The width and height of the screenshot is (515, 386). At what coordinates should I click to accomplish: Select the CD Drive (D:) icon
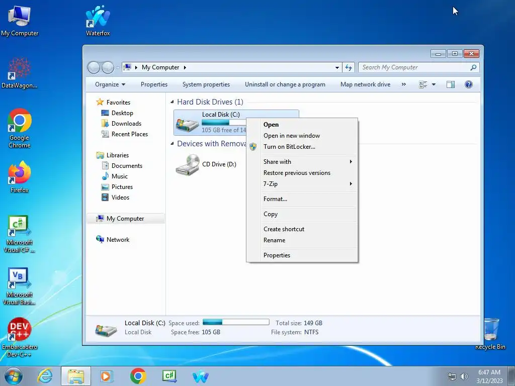click(x=187, y=164)
